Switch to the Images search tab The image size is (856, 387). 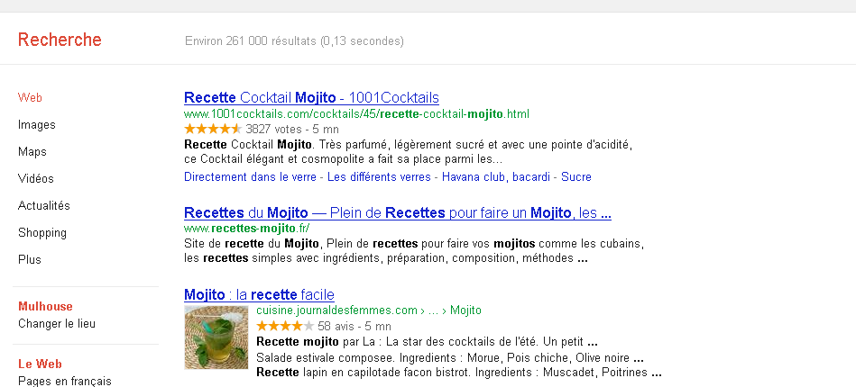(37, 125)
